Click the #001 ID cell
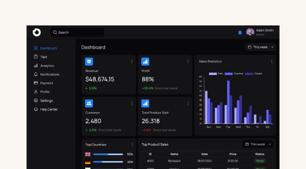The height and width of the screenshot is (169, 306). coord(150,161)
